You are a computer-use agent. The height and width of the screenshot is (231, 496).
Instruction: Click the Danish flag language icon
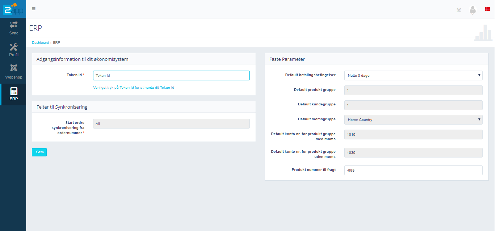[x=487, y=9]
